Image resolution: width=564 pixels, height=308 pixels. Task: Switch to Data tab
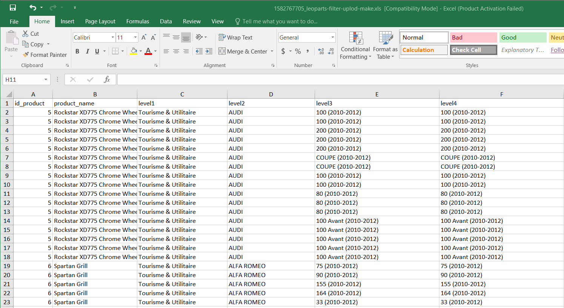pyautogui.click(x=166, y=21)
